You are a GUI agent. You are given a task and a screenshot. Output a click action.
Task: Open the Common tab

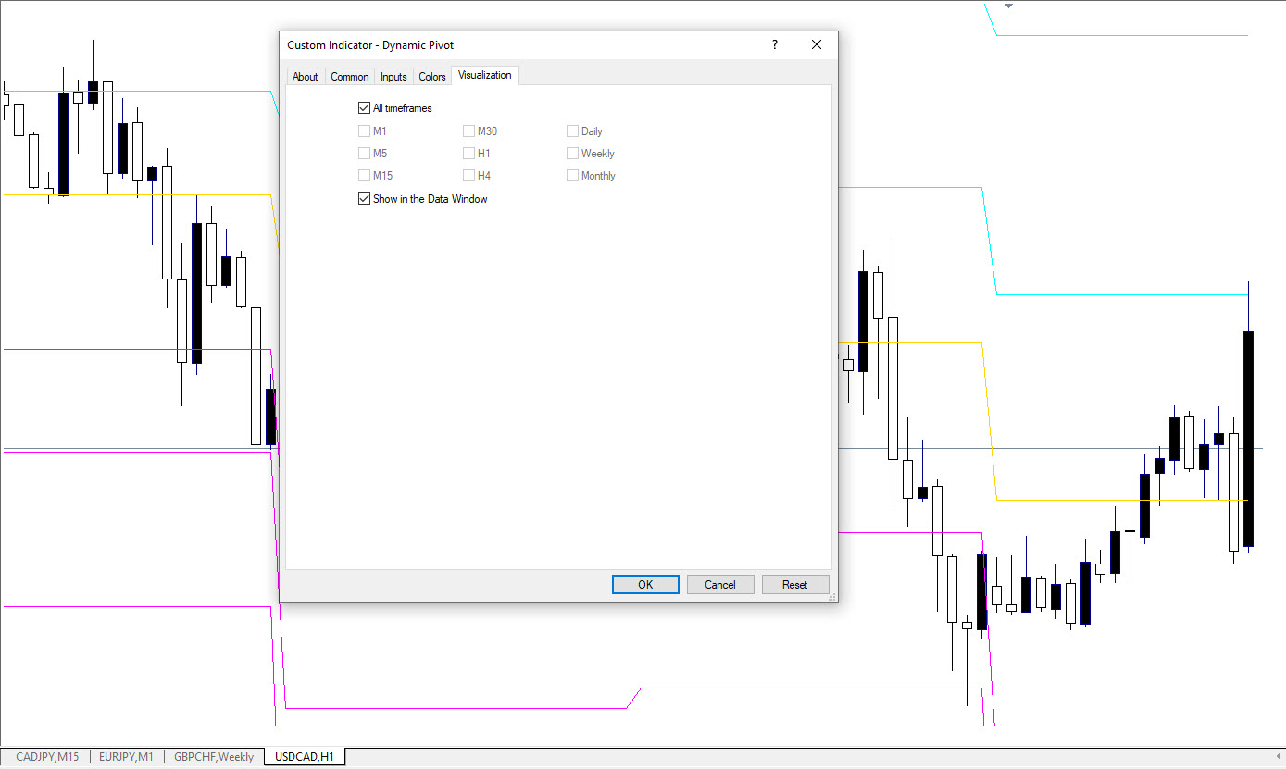pyautogui.click(x=349, y=77)
